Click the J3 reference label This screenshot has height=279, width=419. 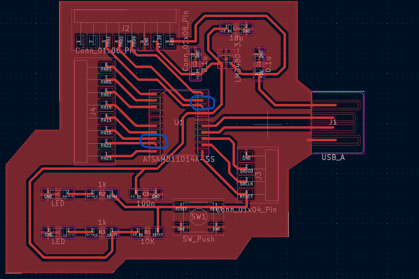pos(259,175)
